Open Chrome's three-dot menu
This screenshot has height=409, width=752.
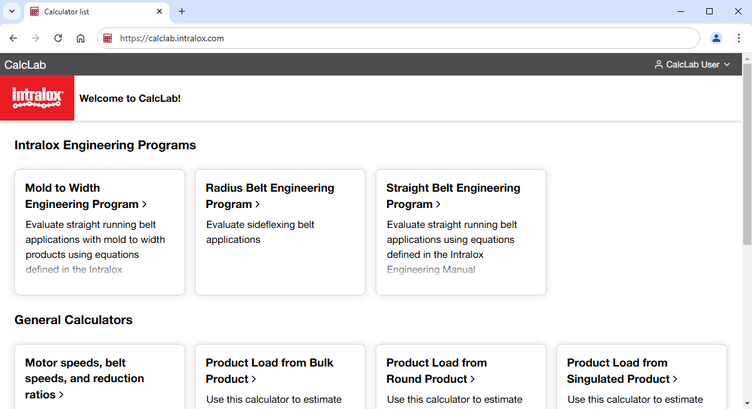click(x=738, y=38)
